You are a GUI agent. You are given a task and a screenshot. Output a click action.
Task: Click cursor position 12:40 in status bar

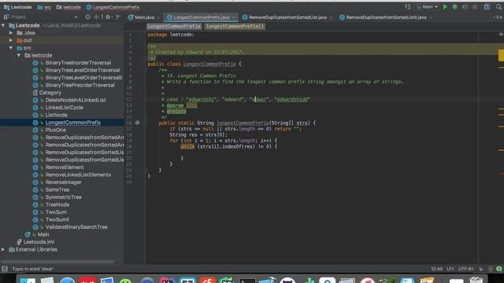coord(436,269)
